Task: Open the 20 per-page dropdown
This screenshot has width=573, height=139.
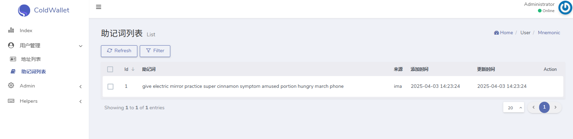Action: (x=513, y=108)
